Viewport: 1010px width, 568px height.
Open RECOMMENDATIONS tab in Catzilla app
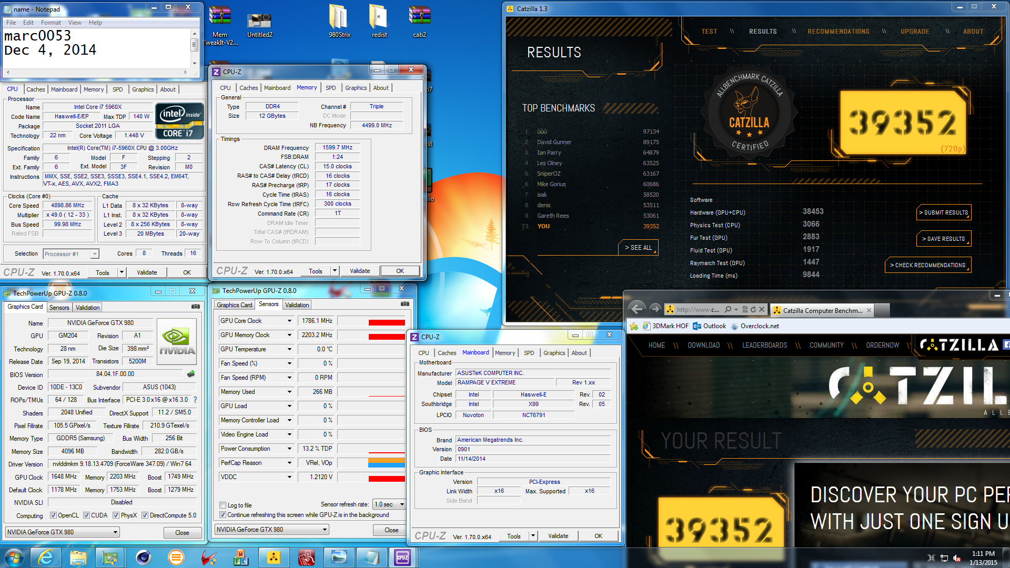838,32
